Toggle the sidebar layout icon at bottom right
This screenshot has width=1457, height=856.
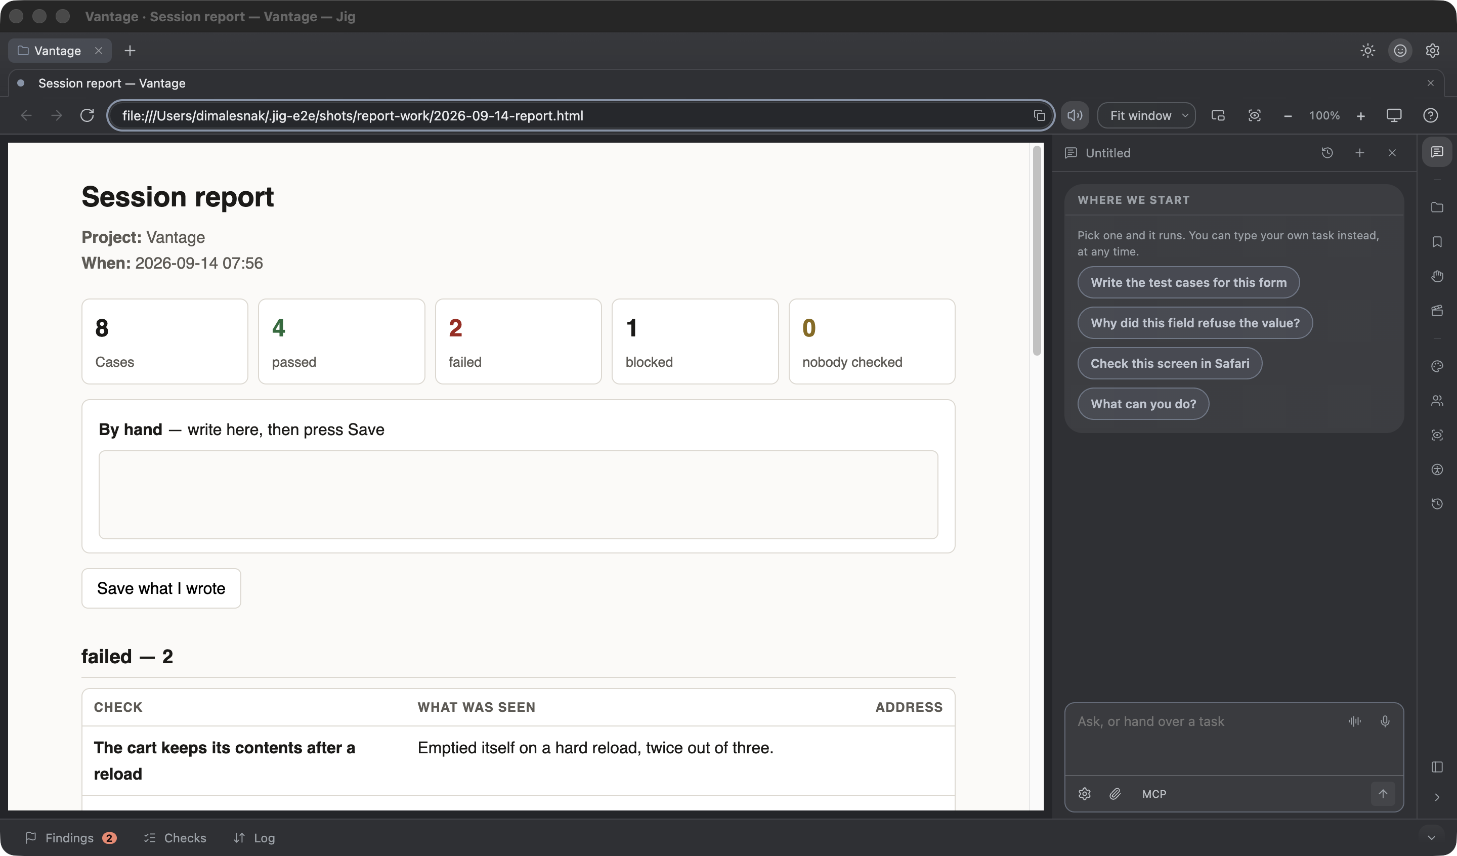tap(1437, 767)
